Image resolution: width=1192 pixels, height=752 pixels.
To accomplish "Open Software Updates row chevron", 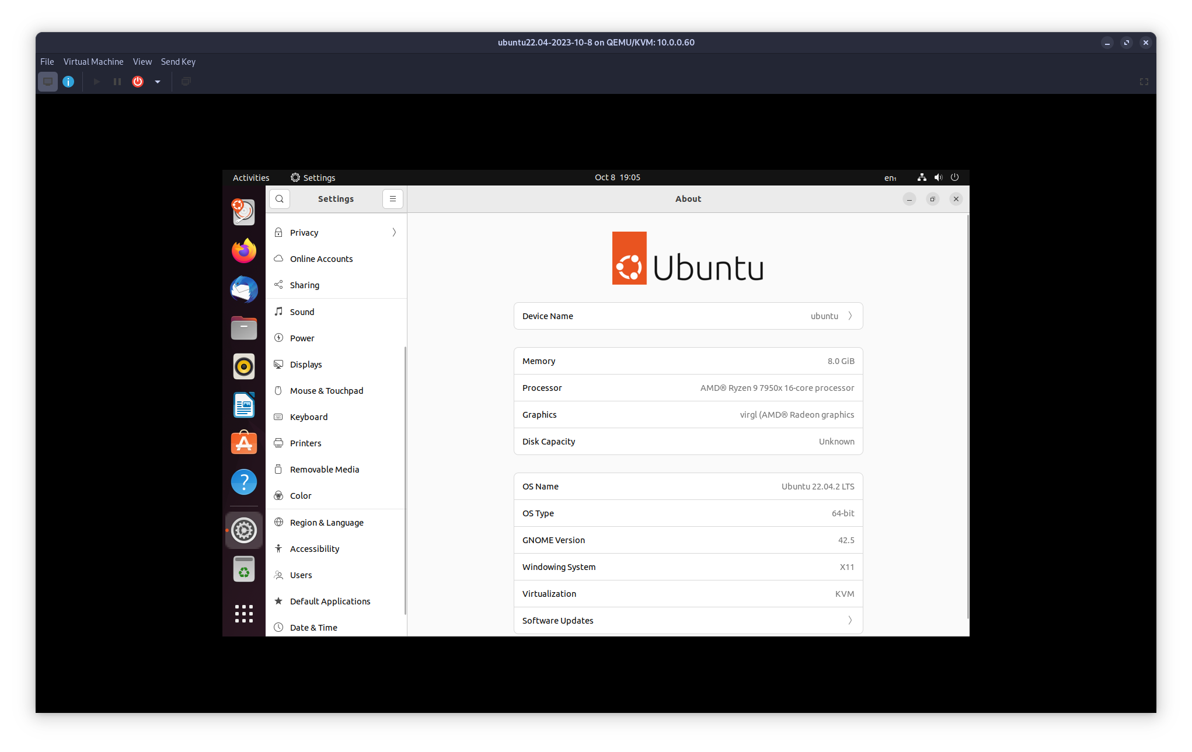I will pyautogui.click(x=850, y=621).
